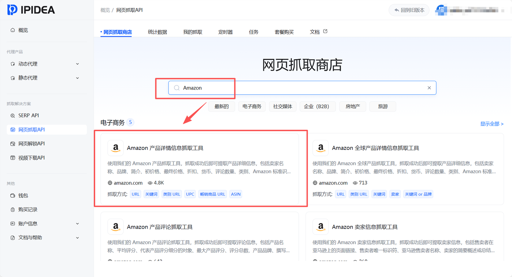
Task: Switch to the 套餐购买 tab
Action: 284,32
